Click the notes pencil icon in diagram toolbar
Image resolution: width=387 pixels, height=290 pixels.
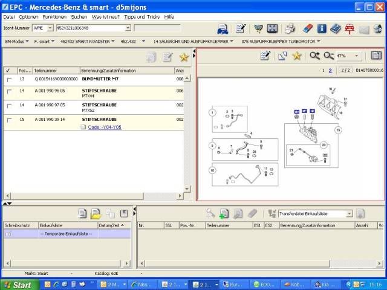coord(265,56)
